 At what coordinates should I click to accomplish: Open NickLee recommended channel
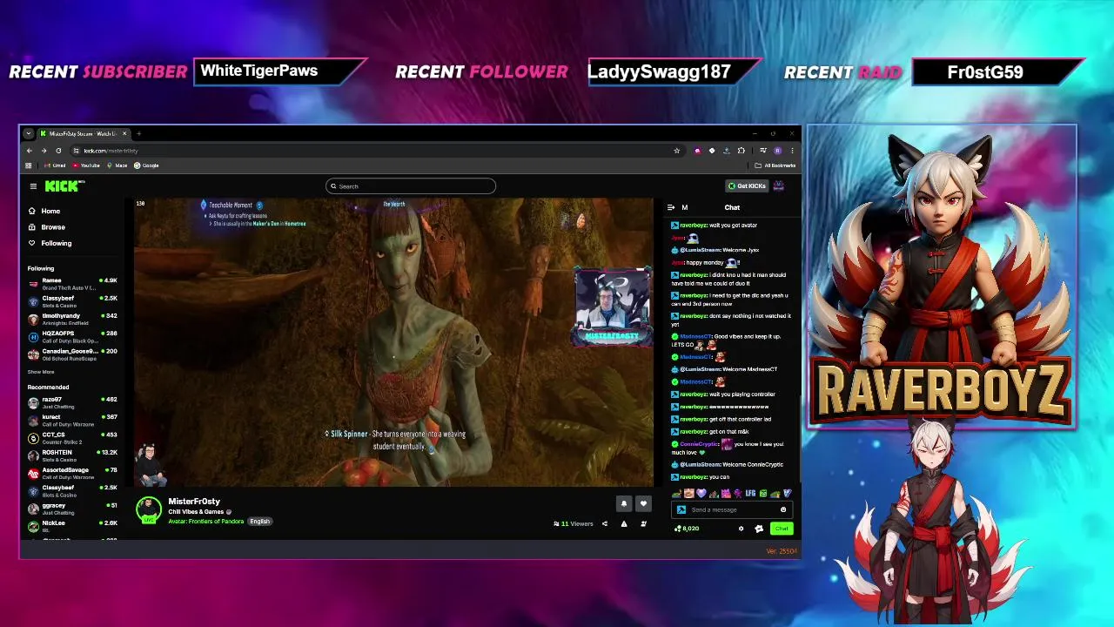(x=73, y=526)
